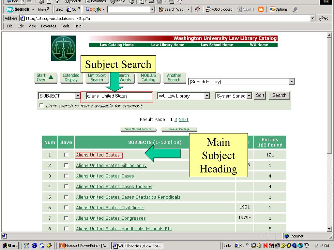
Task: Click the Aliens United States Civil Rights link
Action: (110, 208)
